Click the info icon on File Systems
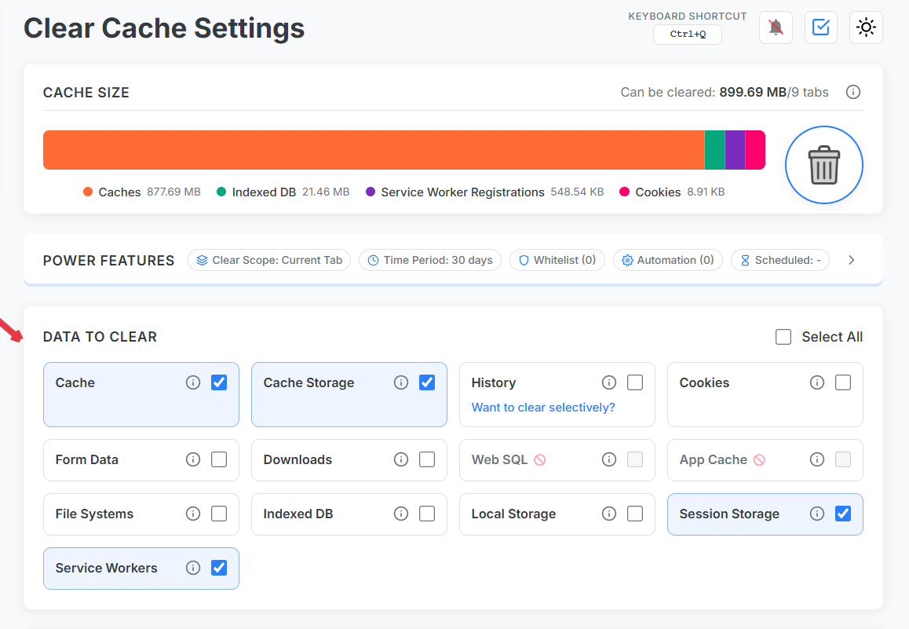Image resolution: width=909 pixels, height=629 pixels. [x=193, y=514]
